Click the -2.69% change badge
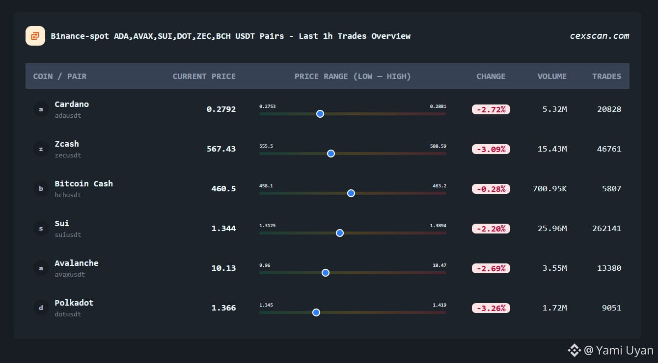658x363 pixels. coord(491,268)
